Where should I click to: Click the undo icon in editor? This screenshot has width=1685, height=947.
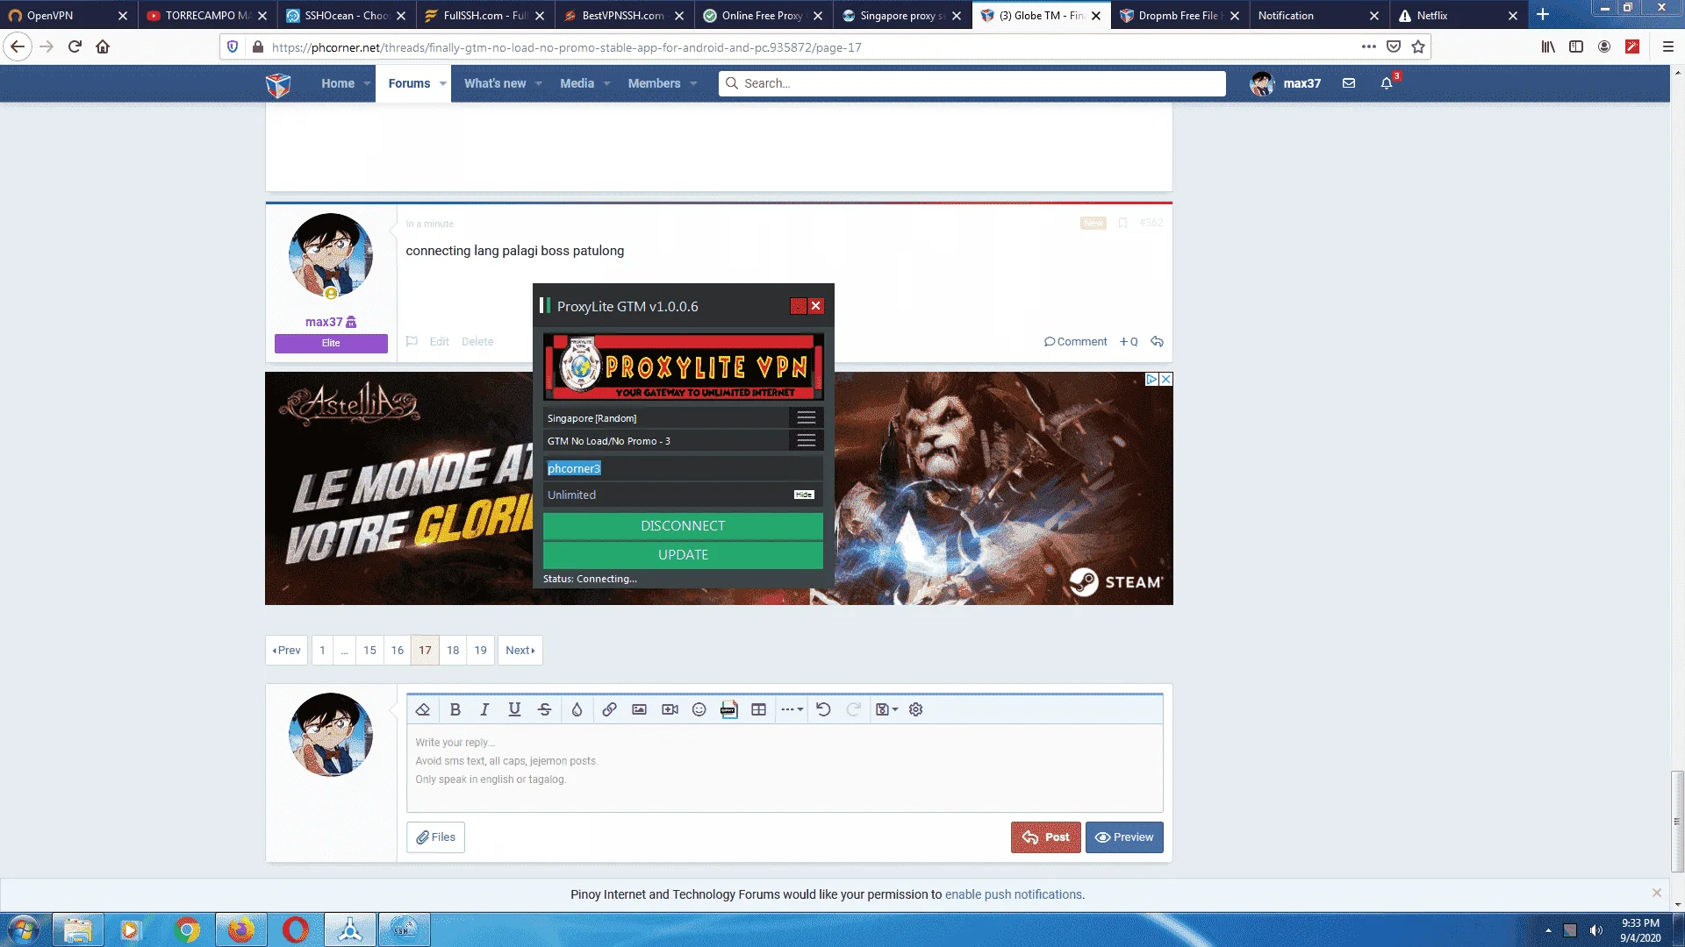coord(823,709)
